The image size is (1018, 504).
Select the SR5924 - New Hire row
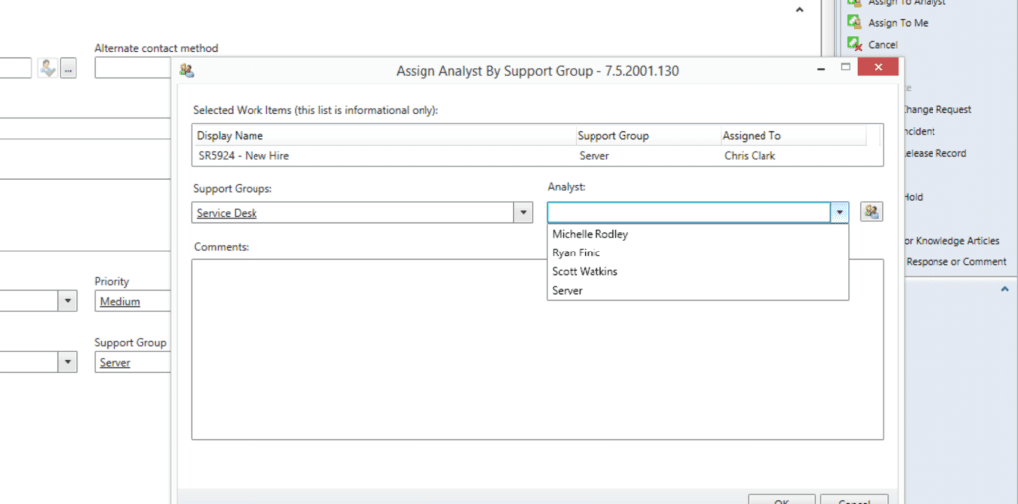(x=538, y=156)
